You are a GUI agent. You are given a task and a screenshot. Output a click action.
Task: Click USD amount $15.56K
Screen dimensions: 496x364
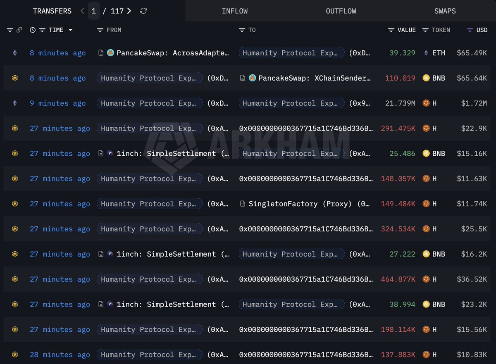pyautogui.click(x=472, y=330)
